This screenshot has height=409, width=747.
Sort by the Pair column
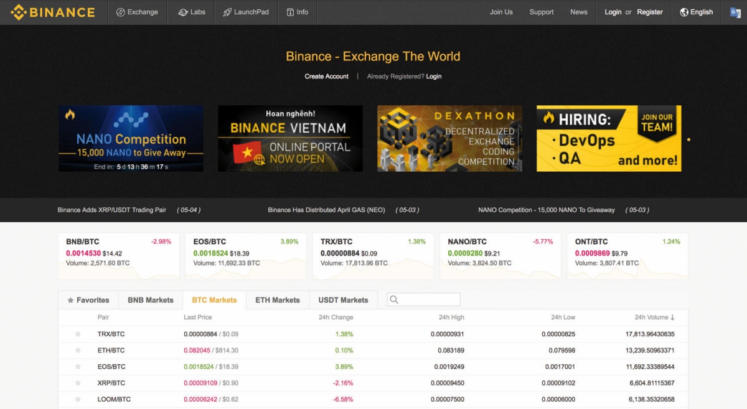pyautogui.click(x=103, y=317)
